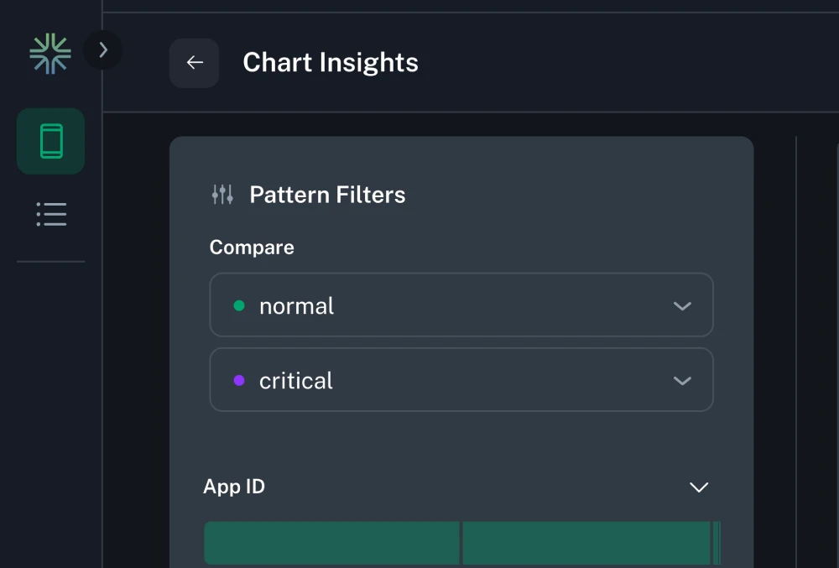Click the second green bar segment

pos(587,544)
